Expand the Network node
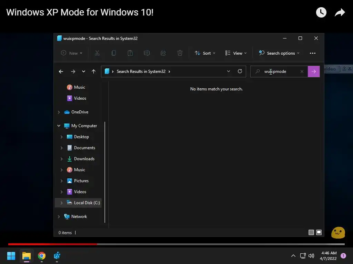The image size is (353, 264). (59, 217)
